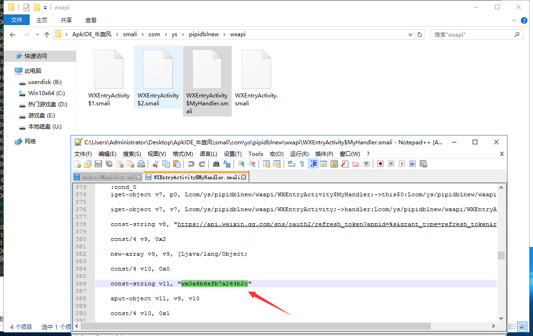Select the smali breadcrumb in address bar
This screenshot has width=533, height=336.
130,34
